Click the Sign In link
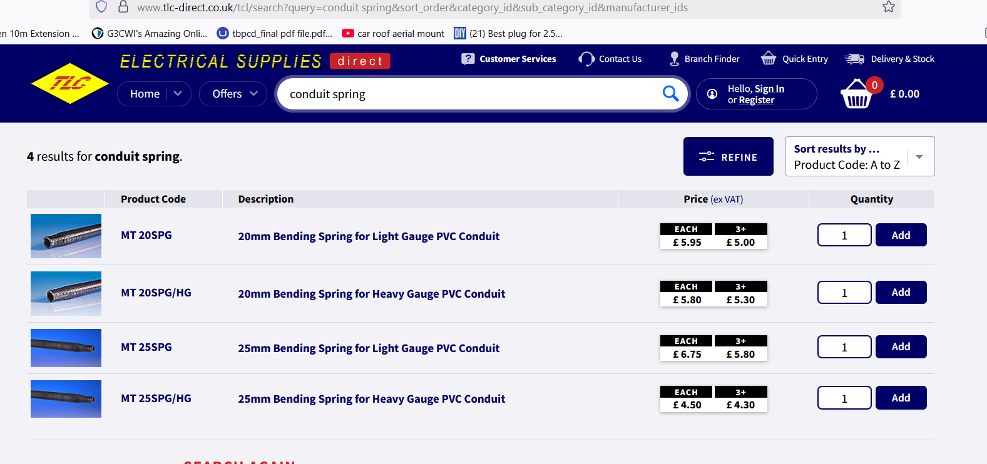The height and width of the screenshot is (464, 987). (x=769, y=89)
